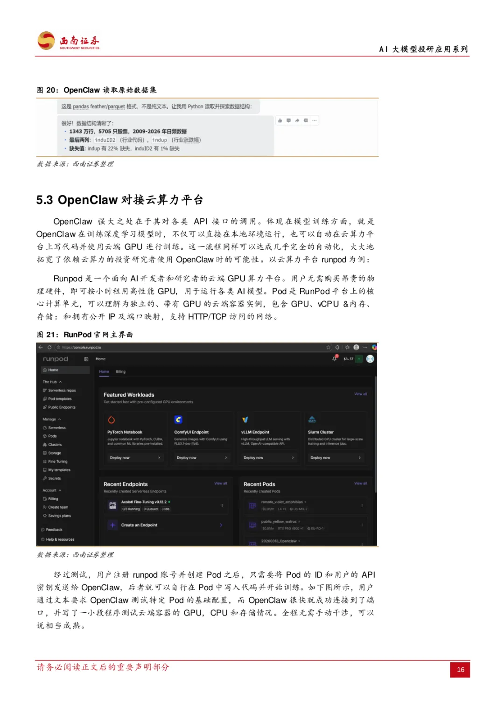The image size is (504, 713).
Task: Open Public Endpoints
Action: pos(59,407)
